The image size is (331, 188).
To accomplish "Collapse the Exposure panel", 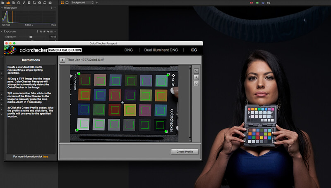I will 2,32.
